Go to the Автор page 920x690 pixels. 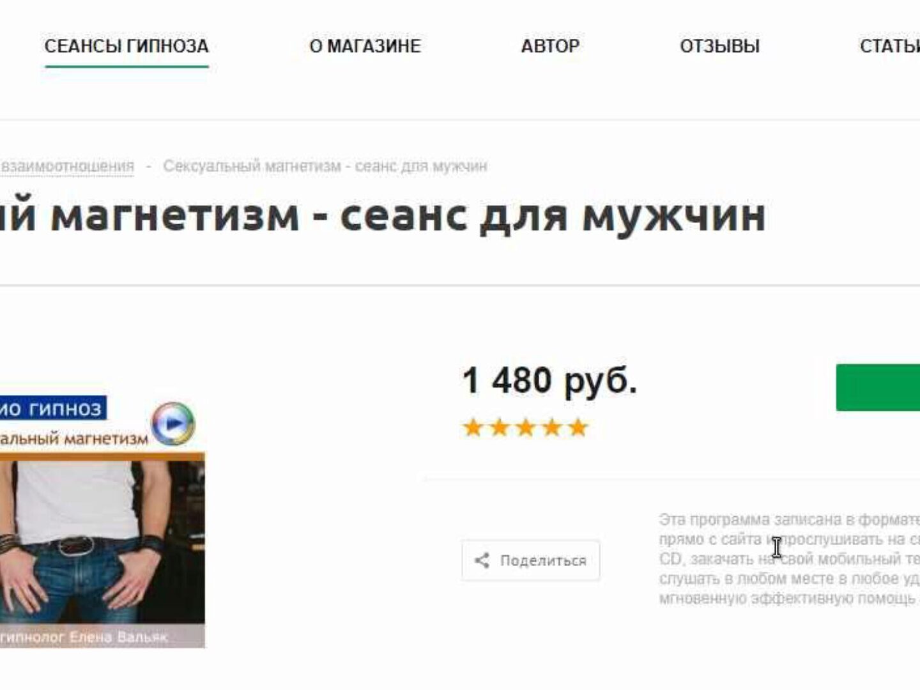tap(550, 46)
